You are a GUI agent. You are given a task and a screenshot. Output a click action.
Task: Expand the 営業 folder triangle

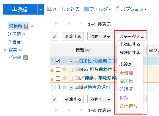(x=5, y=50)
